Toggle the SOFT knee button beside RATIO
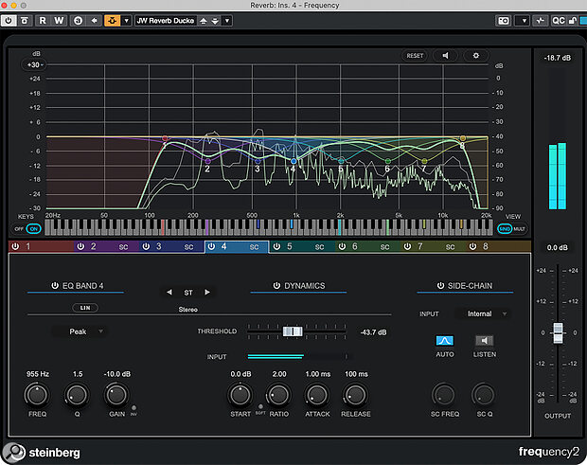Image resolution: width=587 pixels, height=465 pixels. click(x=260, y=406)
